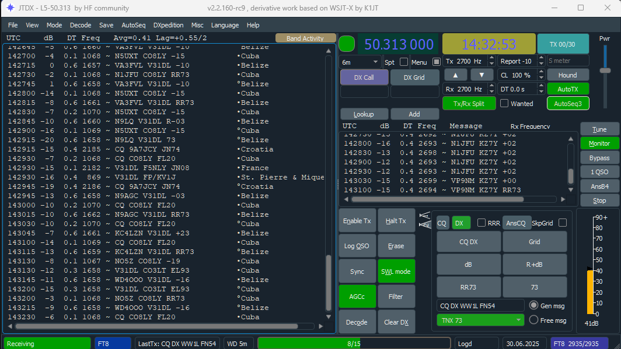Click the CQ DX WW1L FN54 message field
This screenshot has width=621, height=349.
pyautogui.click(x=480, y=305)
